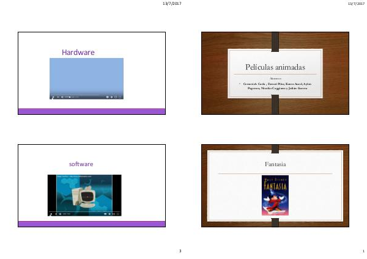
Task: Enter fullscreen on the Hardware video
Action: pyautogui.click(x=120, y=97)
